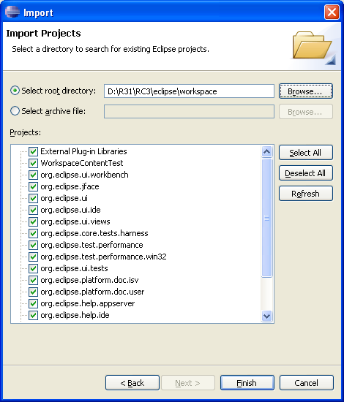Image resolution: width=344 pixels, height=402 pixels.
Task: Toggle org.eclipse.ui.views checkbox
Action: tap(33, 221)
